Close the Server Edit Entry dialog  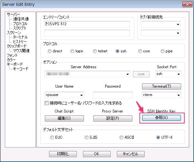186,5
